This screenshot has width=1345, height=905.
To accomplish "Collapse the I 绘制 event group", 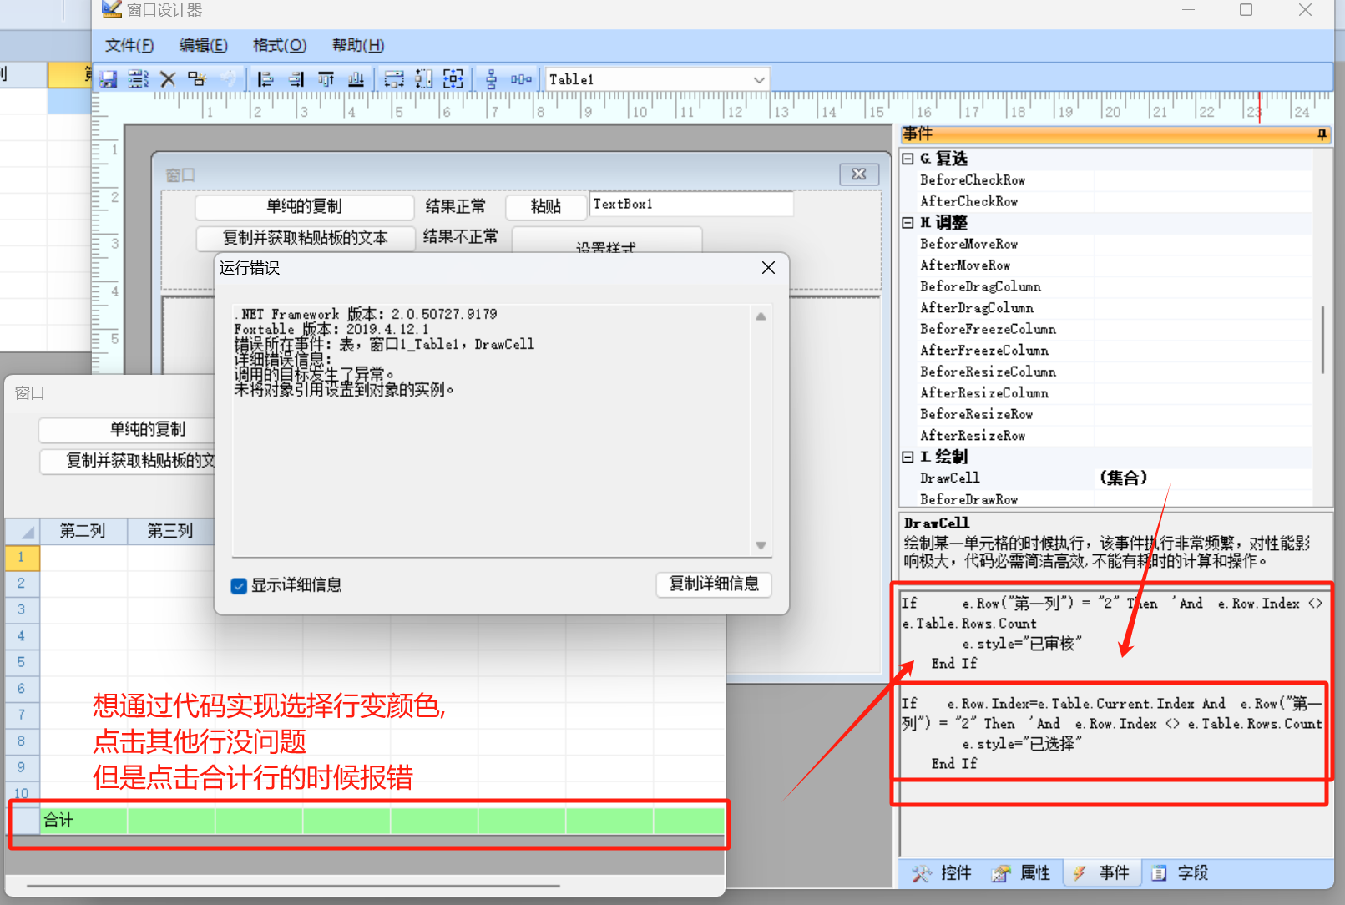I will click(908, 457).
